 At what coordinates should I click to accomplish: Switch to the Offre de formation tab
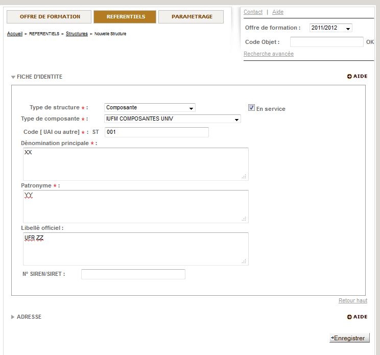[x=50, y=17]
